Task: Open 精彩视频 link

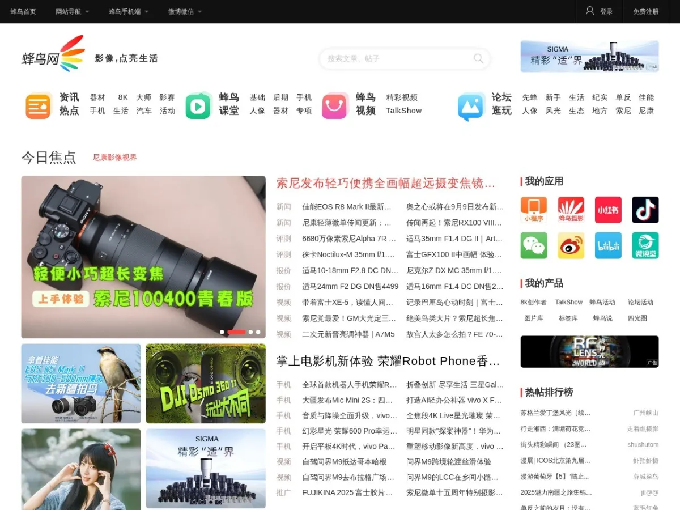Action: tap(402, 97)
